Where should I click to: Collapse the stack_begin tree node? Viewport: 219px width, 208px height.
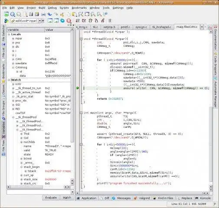pos(21,167)
